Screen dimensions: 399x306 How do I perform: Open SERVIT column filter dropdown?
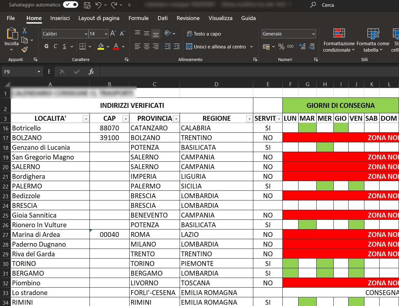(279, 119)
